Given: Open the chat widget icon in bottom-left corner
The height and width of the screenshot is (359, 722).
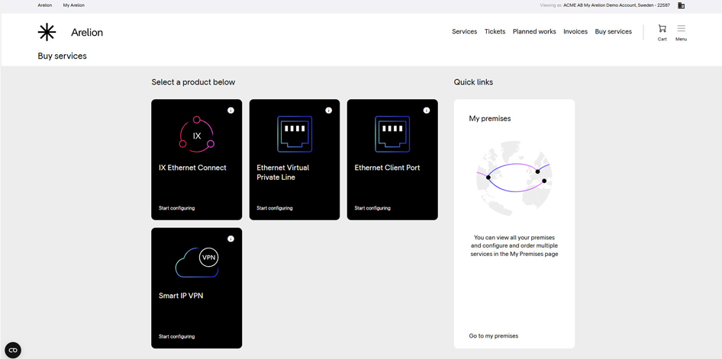Looking at the screenshot, I should 13,350.
